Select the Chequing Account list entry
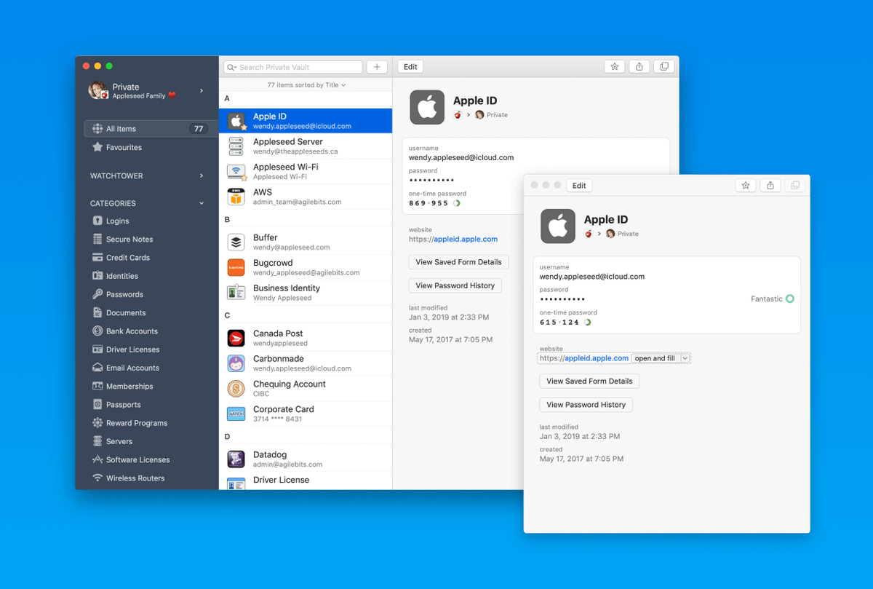873x589 pixels. click(x=306, y=388)
